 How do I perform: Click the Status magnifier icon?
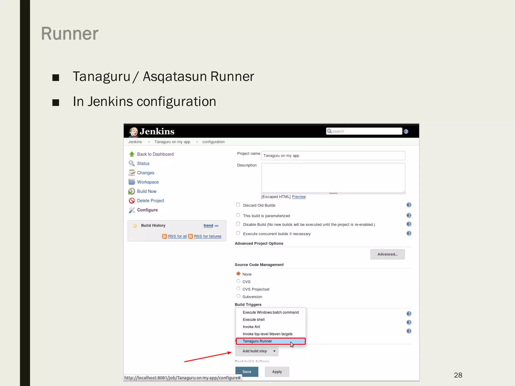pyautogui.click(x=132, y=163)
